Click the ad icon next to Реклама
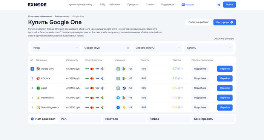This screenshot has width=264, height=140. pyautogui.click(x=183, y=5)
